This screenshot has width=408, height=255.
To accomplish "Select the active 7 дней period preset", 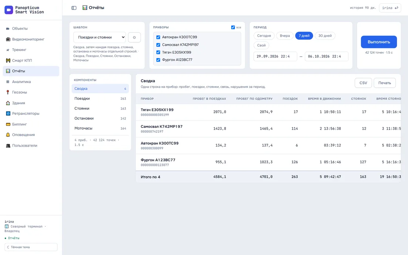I will click(304, 36).
